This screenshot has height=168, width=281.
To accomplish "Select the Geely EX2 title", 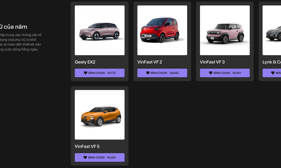I will pos(85,62).
